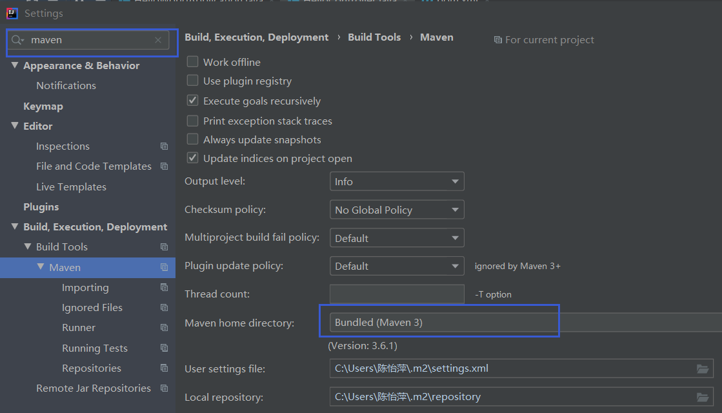Click the Thread count input field

tap(397, 294)
